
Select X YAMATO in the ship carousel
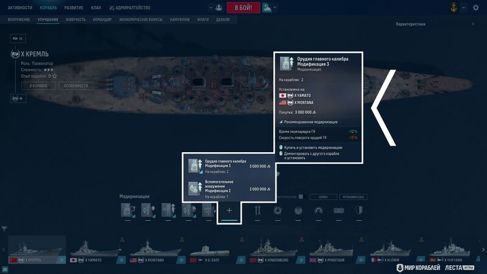point(97,250)
